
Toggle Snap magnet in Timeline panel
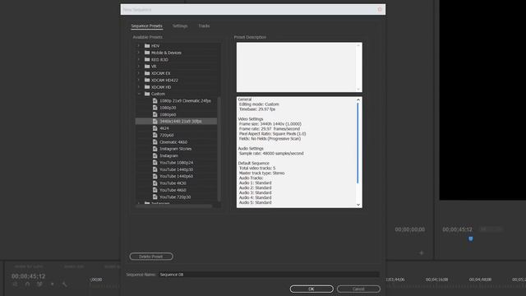(27, 284)
